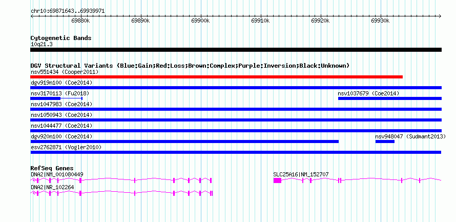Click the DGV Structural Variants track title
The height and width of the screenshot is (222, 456).
[190, 66]
